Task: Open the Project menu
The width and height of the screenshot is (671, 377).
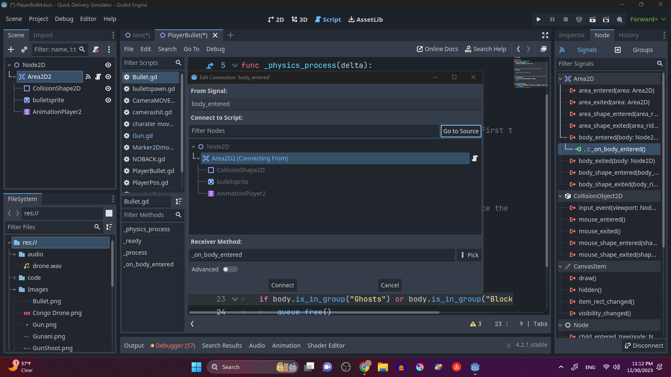Action: (39, 19)
